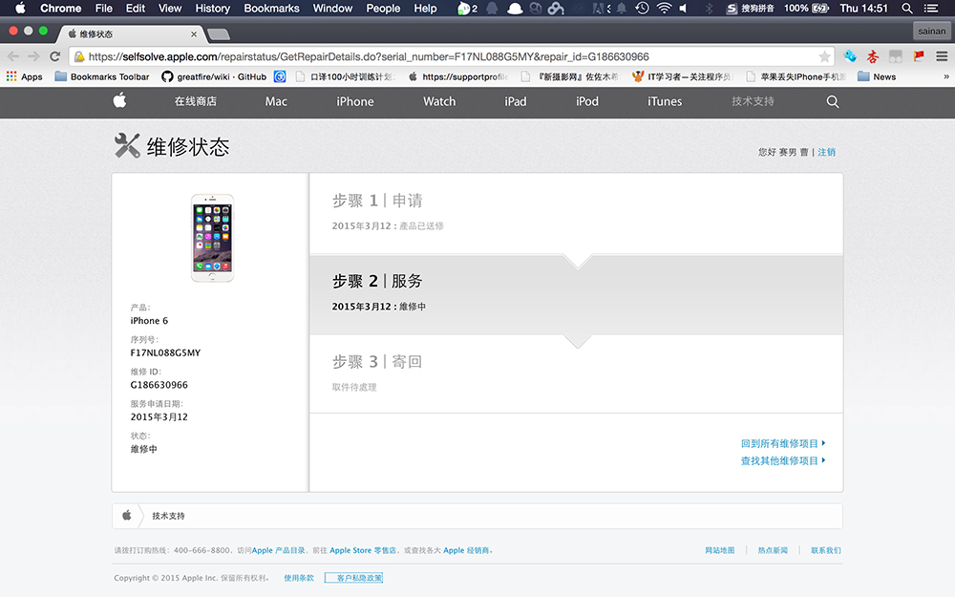The height and width of the screenshot is (597, 955).
Task: Click the Chrome back arrow
Action: coord(12,56)
